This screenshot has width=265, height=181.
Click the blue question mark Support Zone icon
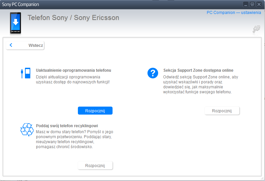[152, 73]
